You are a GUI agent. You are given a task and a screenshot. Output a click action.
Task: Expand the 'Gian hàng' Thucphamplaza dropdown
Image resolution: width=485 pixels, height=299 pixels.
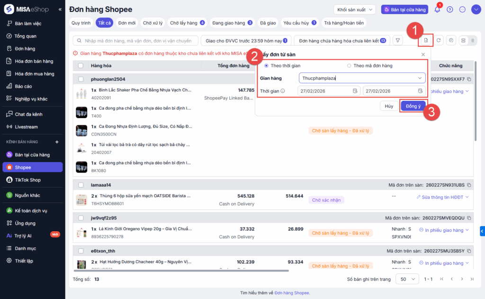pos(420,78)
